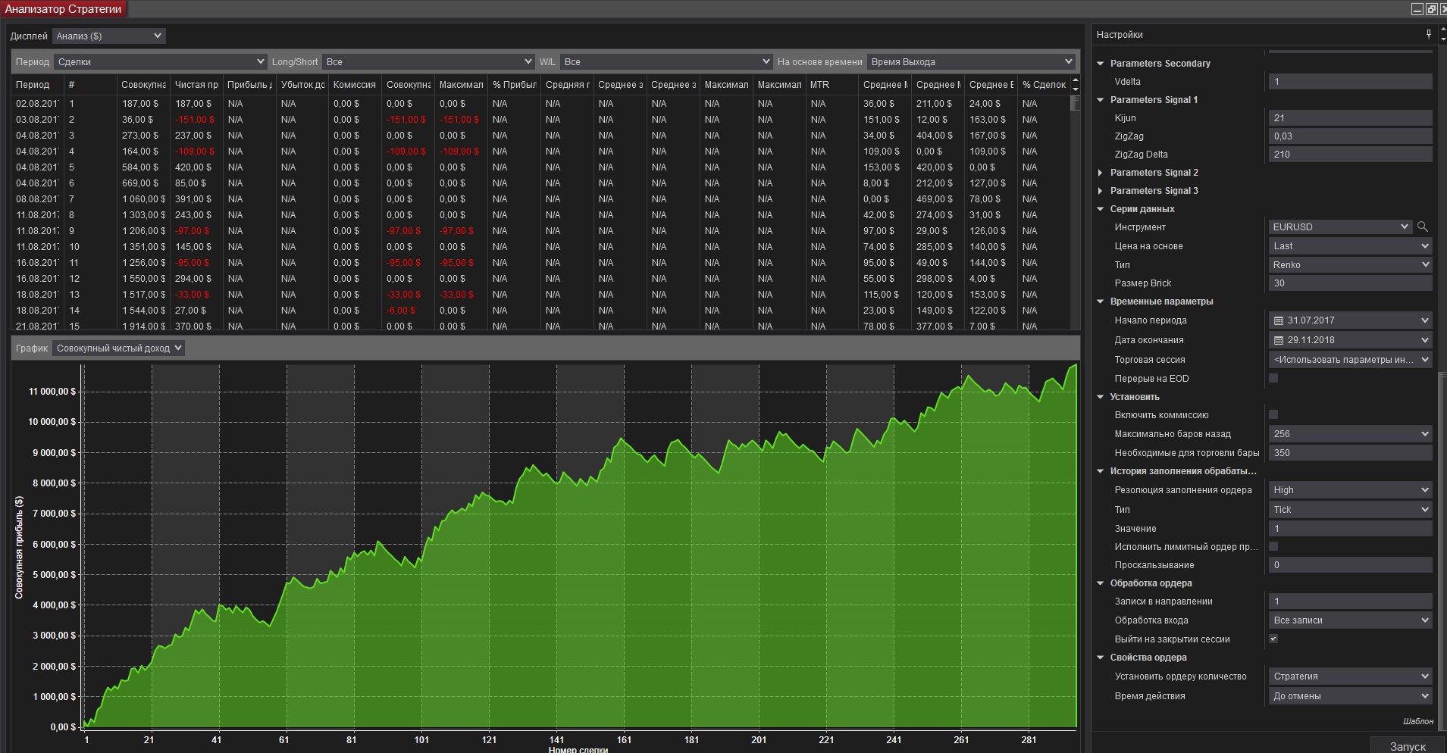Viewport: 1447px width, 753px height.
Task: Click the Размер Brick input field
Action: (1351, 283)
